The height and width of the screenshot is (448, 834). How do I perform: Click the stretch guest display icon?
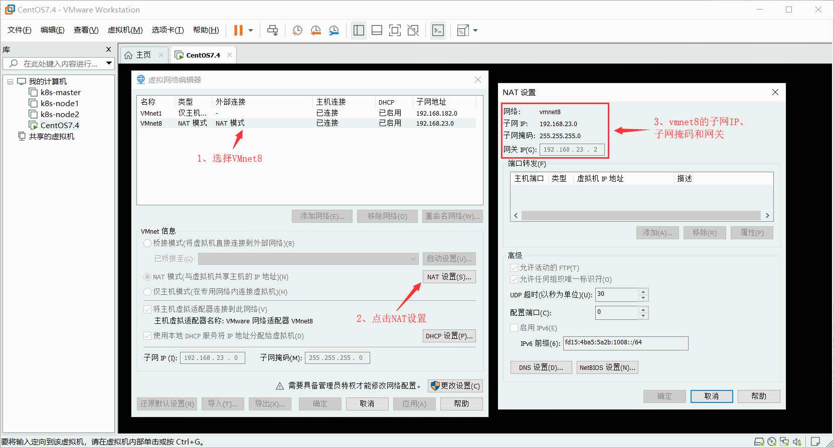pos(463,31)
